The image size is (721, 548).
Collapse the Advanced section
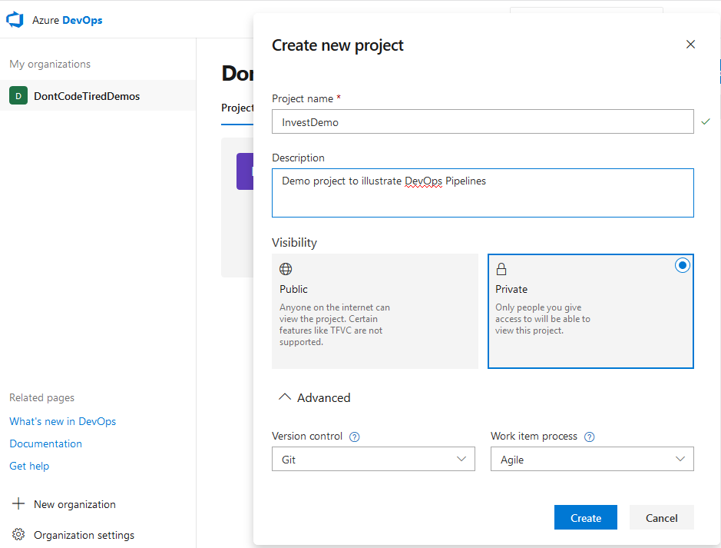[x=283, y=397]
